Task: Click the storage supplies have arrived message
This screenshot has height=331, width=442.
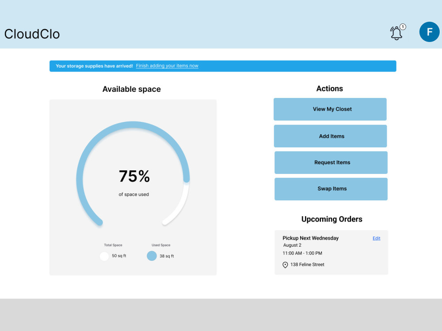Action: 94,66
